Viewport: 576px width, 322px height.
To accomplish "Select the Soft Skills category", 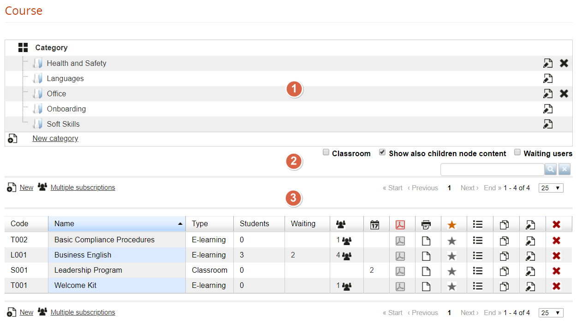I will click(x=63, y=124).
